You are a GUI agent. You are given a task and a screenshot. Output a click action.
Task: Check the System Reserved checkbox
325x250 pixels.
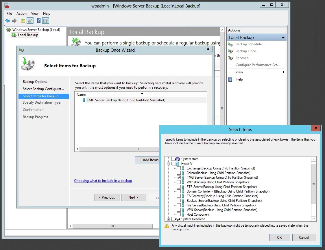tap(173, 219)
